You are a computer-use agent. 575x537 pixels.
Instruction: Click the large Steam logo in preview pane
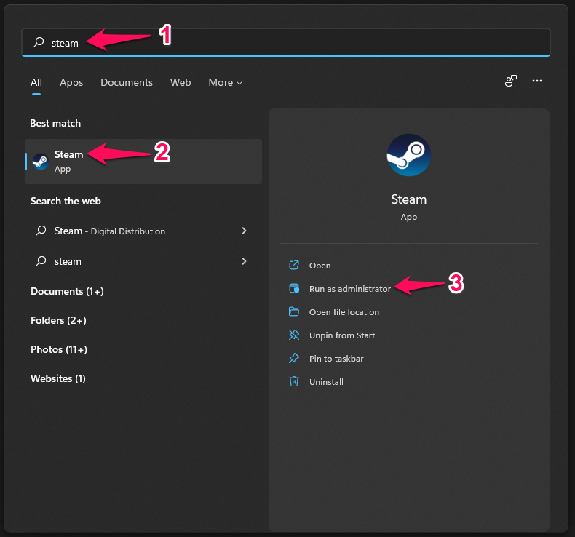tap(408, 155)
